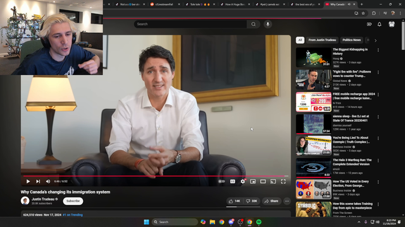The width and height of the screenshot is (405, 227).
Task: Open You're Being Lied To About Ozempic
Action: tap(351, 140)
